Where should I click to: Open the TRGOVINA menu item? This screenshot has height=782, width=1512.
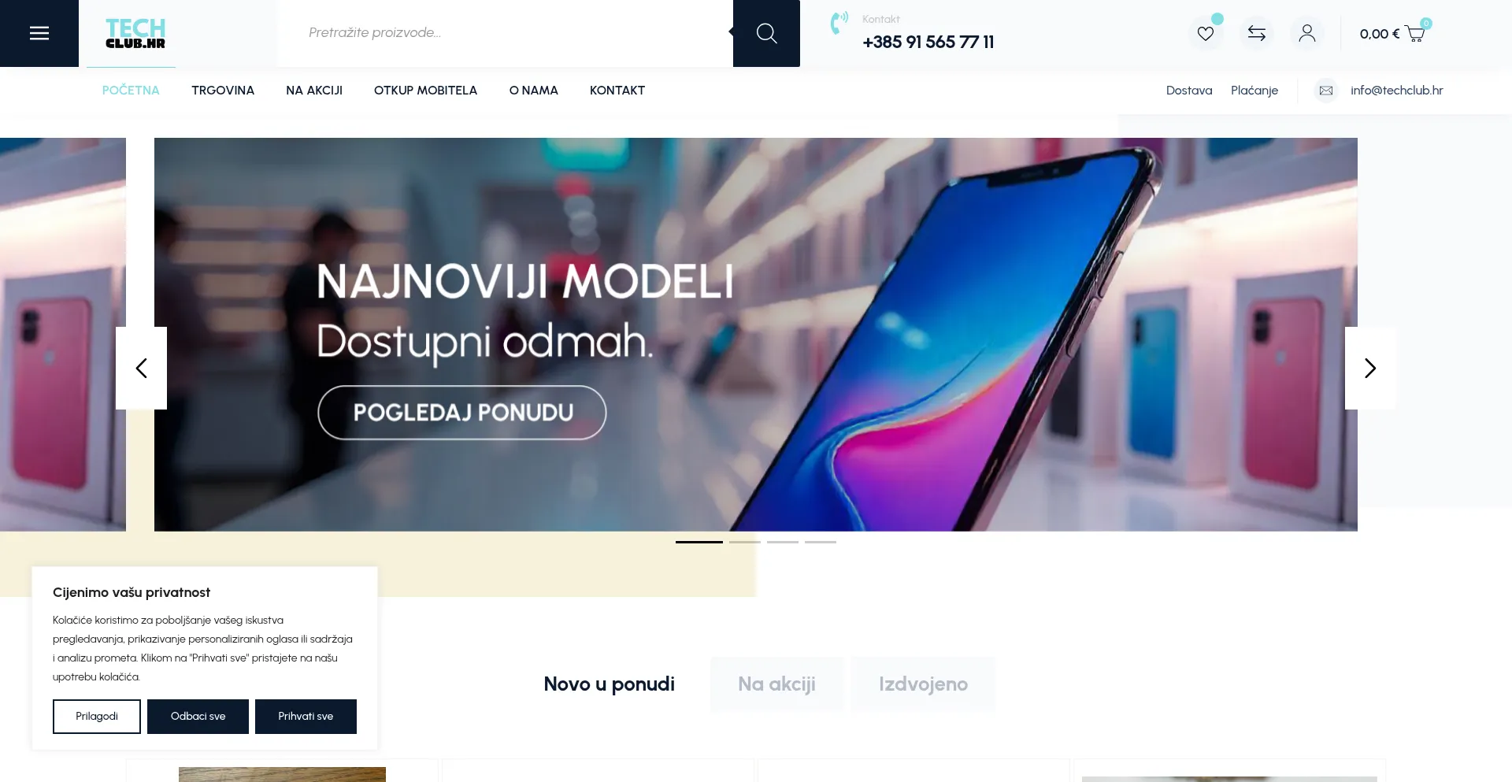coord(223,91)
